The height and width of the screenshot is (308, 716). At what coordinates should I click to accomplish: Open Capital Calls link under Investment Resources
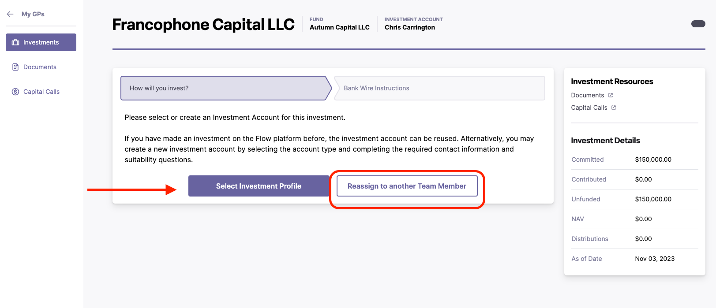click(x=589, y=108)
